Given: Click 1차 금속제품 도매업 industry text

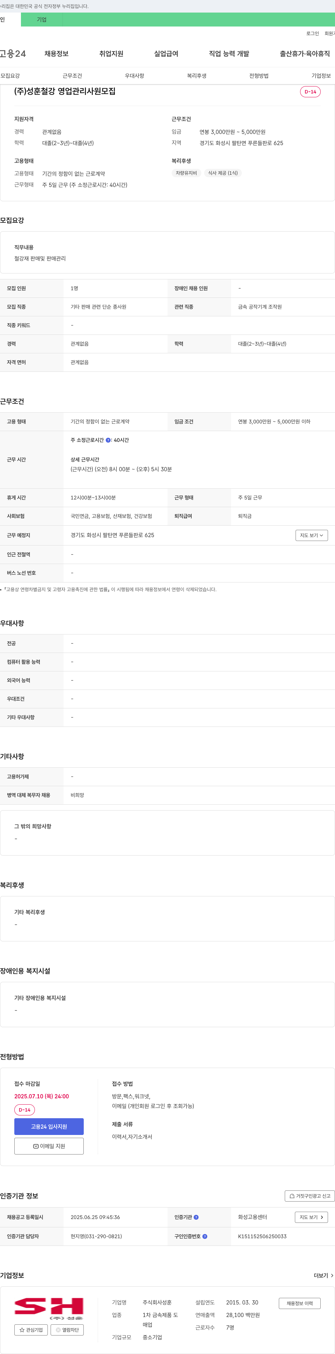Looking at the screenshot, I should [161, 1319].
